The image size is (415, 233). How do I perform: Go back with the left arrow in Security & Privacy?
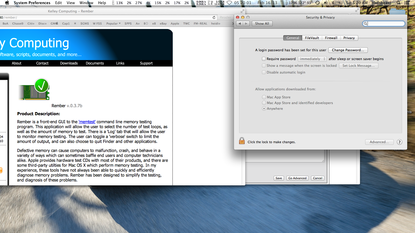(240, 24)
